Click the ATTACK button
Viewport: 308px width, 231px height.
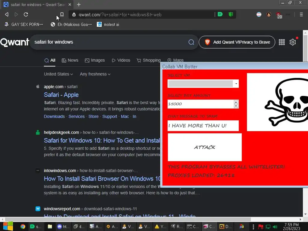click(205, 147)
